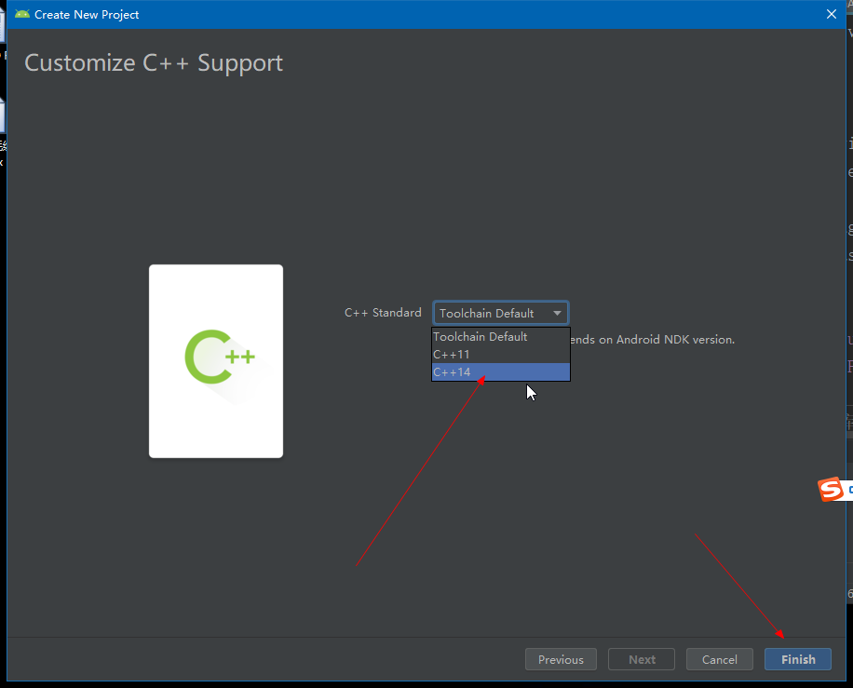This screenshot has width=853, height=688.
Task: Click the Customize C++ Support heading
Action: coord(154,62)
